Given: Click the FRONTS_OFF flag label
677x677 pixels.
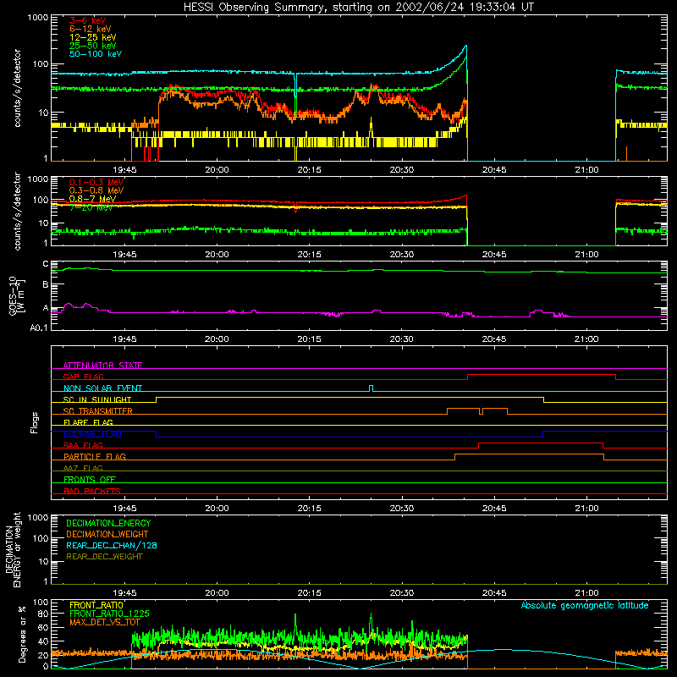Looking at the screenshot, I should pos(90,480).
